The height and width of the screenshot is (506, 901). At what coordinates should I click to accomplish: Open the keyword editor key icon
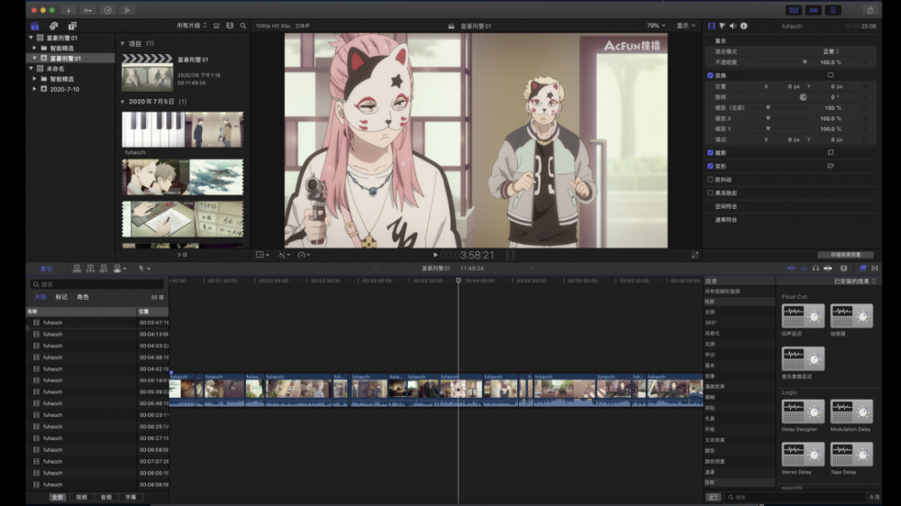click(x=87, y=10)
